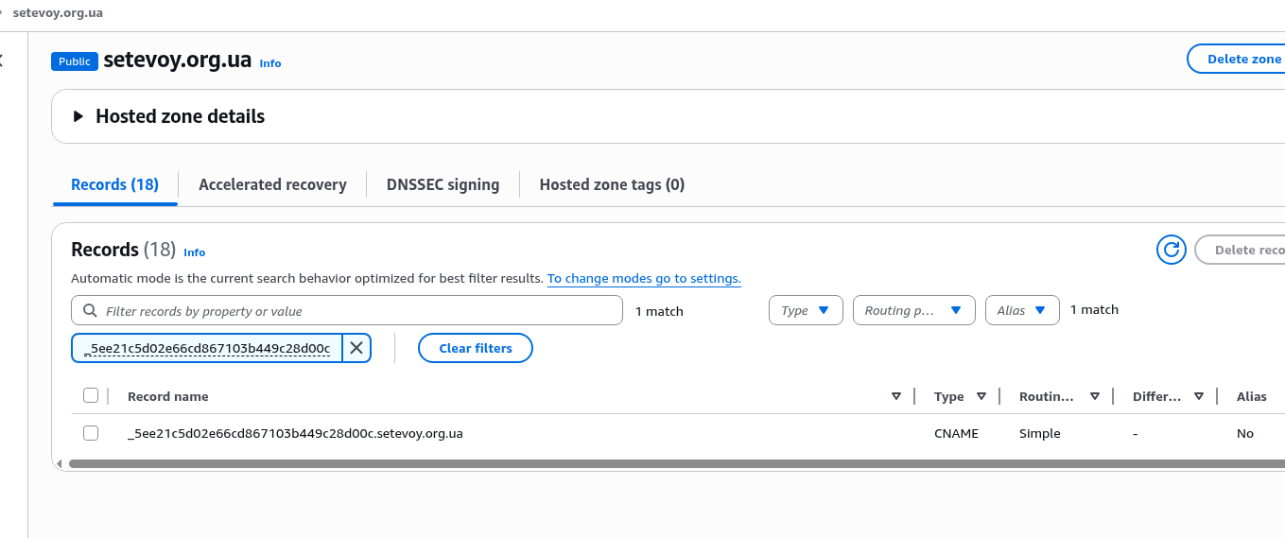Switch to DNSSEC signing tab
The height and width of the screenshot is (538, 1285).
pyautogui.click(x=443, y=184)
